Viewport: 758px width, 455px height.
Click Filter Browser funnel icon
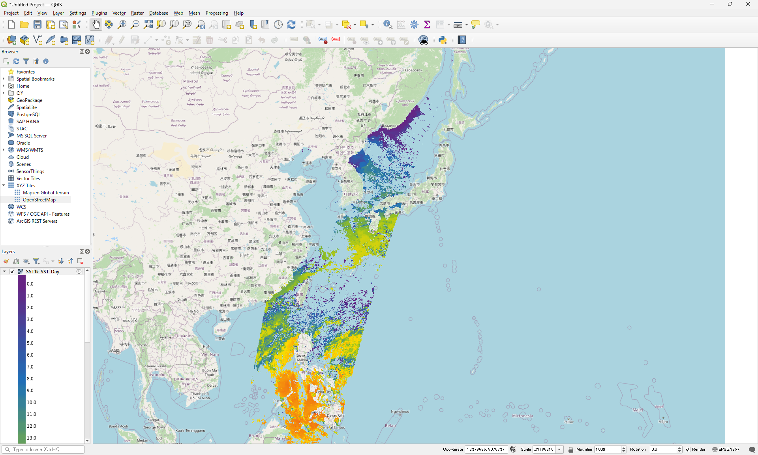[x=26, y=61]
